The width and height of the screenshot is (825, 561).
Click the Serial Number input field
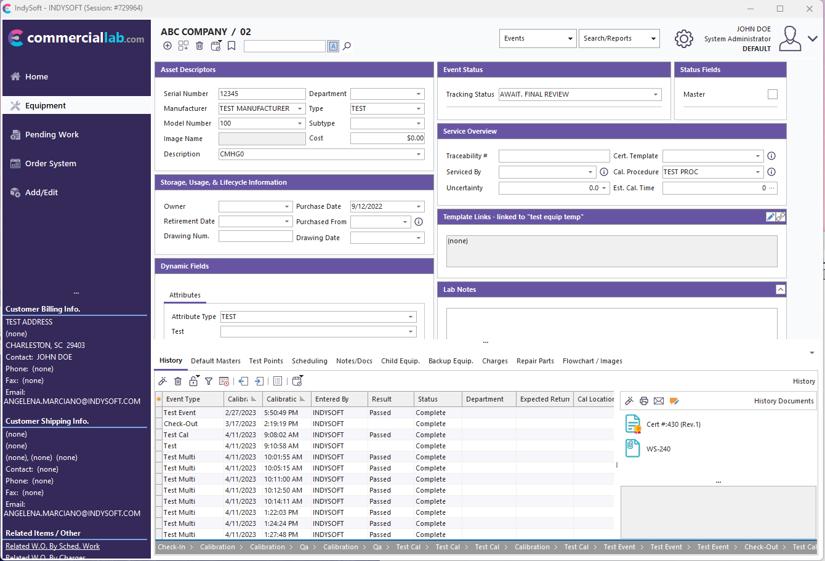262,94
